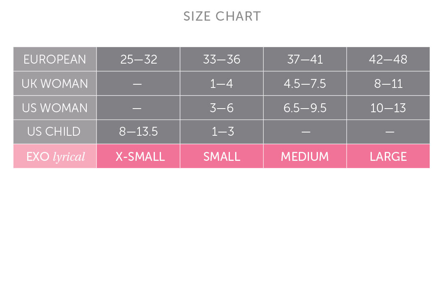Screen dimensions: 446x299
Task: Select European size 42—48 cell
Action: tap(388, 59)
